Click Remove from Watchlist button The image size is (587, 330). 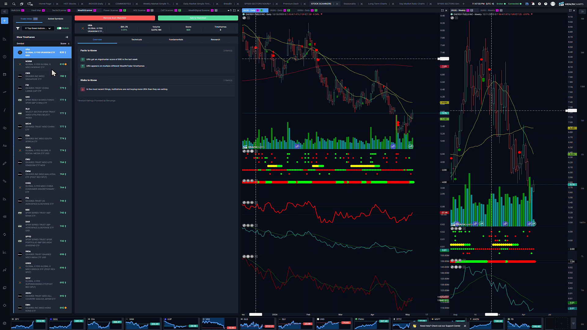[x=115, y=18]
